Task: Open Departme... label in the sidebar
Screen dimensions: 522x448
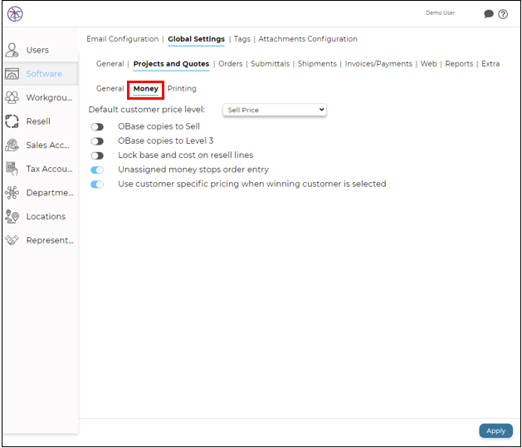Action: [50, 193]
